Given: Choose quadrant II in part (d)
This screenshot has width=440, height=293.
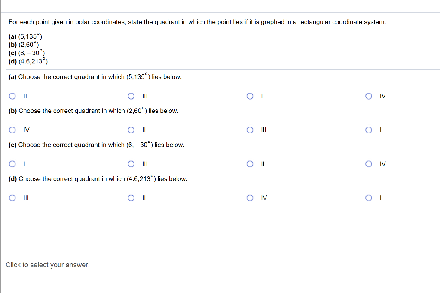Looking at the screenshot, I should coord(131,198).
